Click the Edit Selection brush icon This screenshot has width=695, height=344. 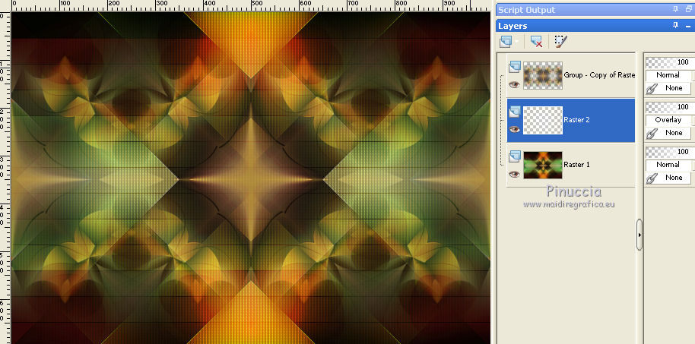560,42
